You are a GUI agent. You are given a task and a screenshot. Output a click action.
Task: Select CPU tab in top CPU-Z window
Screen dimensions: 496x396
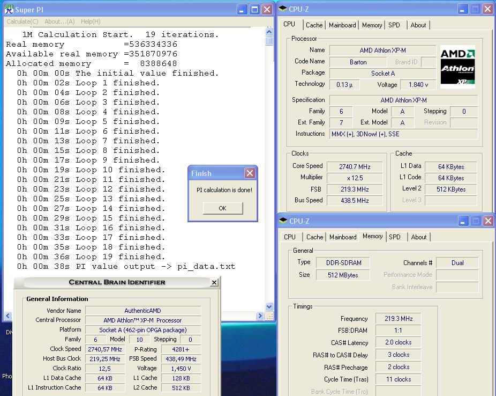point(289,24)
